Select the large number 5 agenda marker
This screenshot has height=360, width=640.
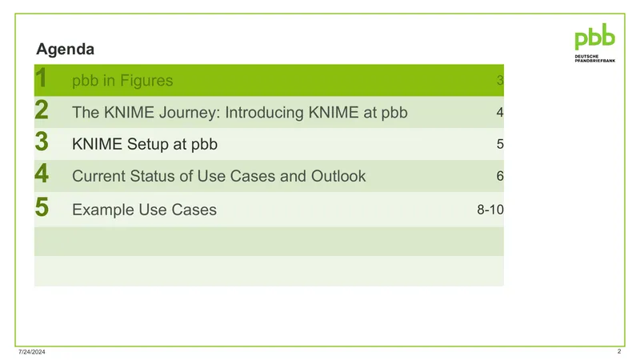(x=42, y=207)
